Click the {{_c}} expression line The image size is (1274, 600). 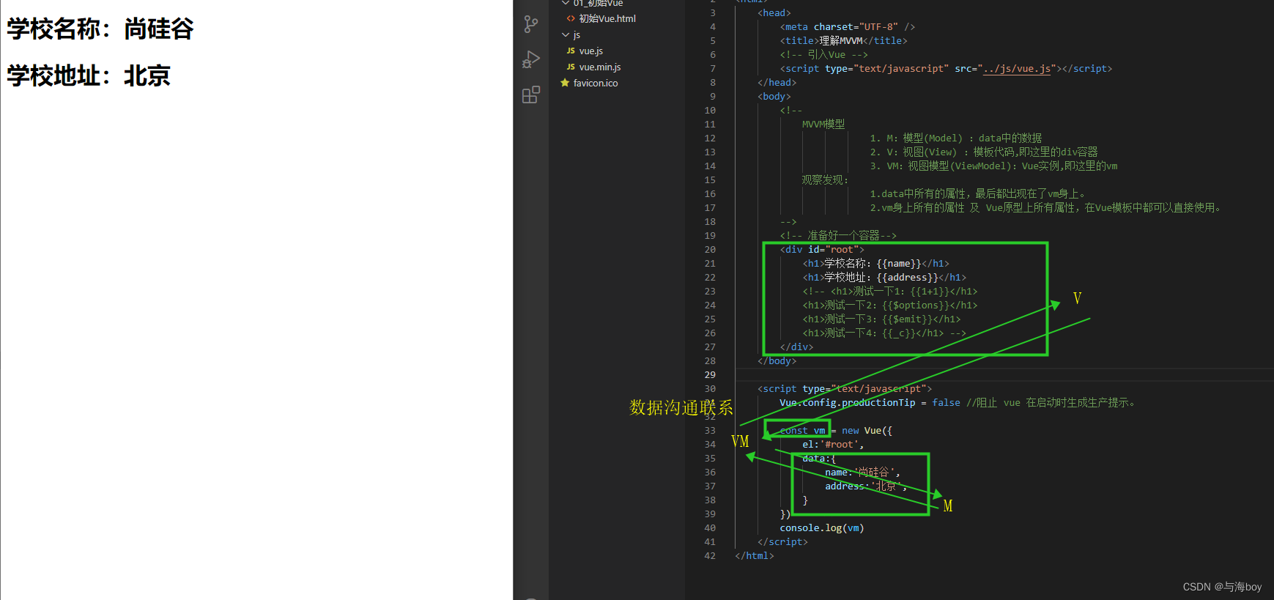click(884, 333)
